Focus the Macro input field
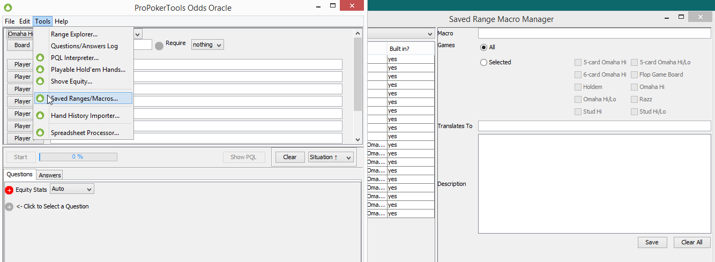This screenshot has width=715, height=262. (594, 33)
